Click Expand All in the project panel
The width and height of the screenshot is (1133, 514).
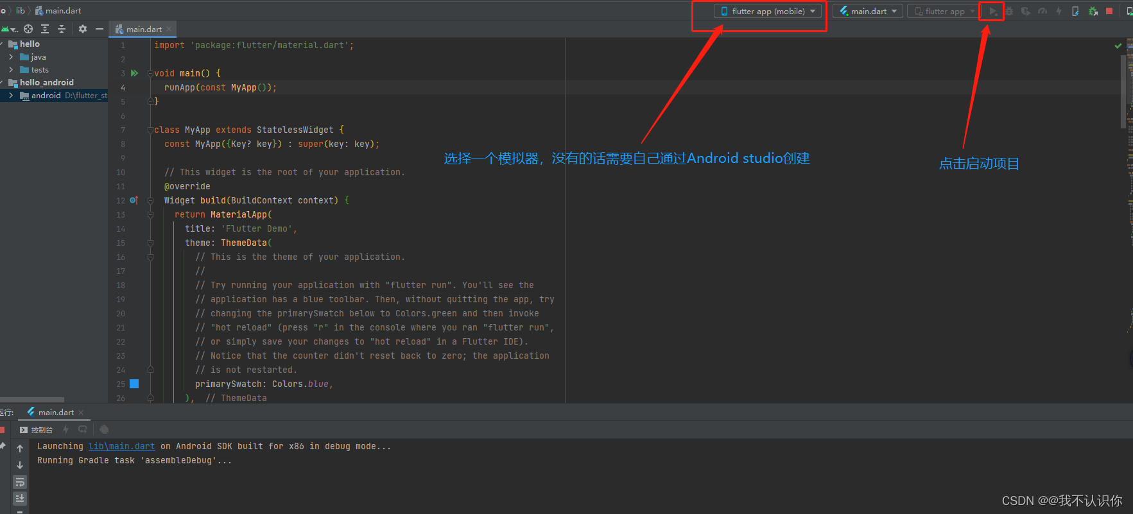click(45, 29)
